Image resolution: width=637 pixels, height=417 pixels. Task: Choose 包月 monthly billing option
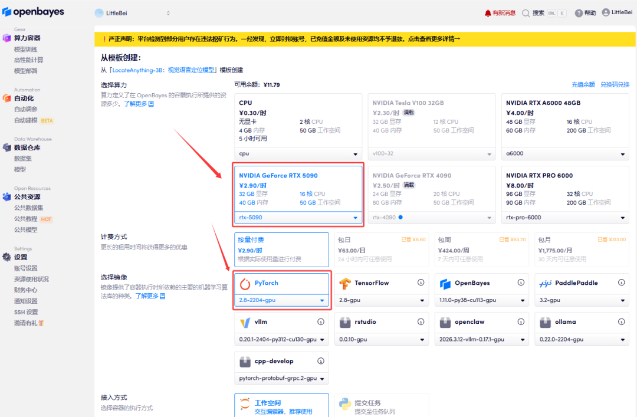582,249
